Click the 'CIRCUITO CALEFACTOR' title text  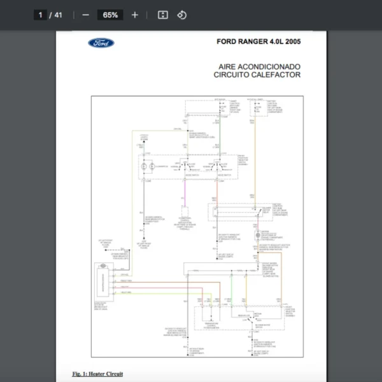(x=257, y=74)
